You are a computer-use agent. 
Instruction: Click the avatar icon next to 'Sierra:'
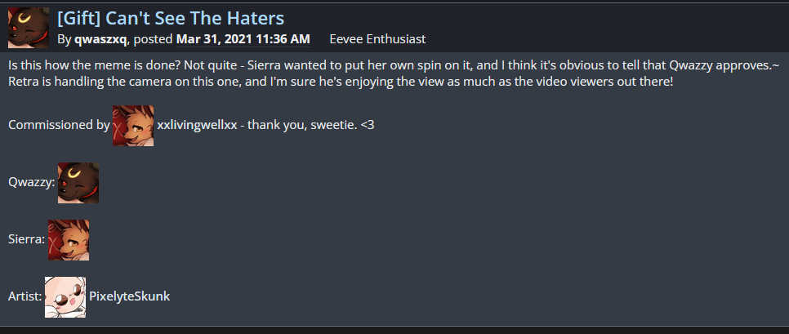point(69,240)
